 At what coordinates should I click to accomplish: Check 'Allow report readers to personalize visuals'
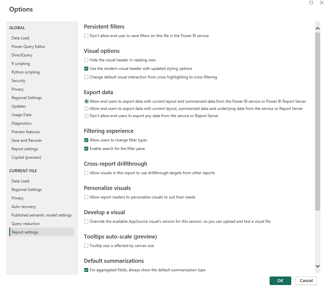86,197
